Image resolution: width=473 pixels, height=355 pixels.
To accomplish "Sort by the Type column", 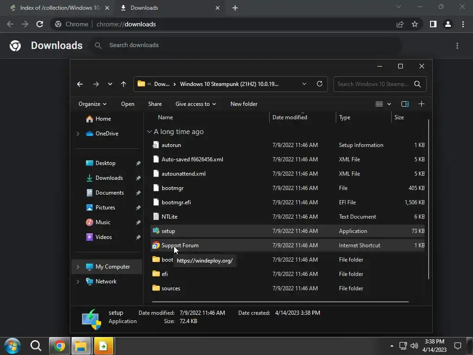I will (x=345, y=117).
